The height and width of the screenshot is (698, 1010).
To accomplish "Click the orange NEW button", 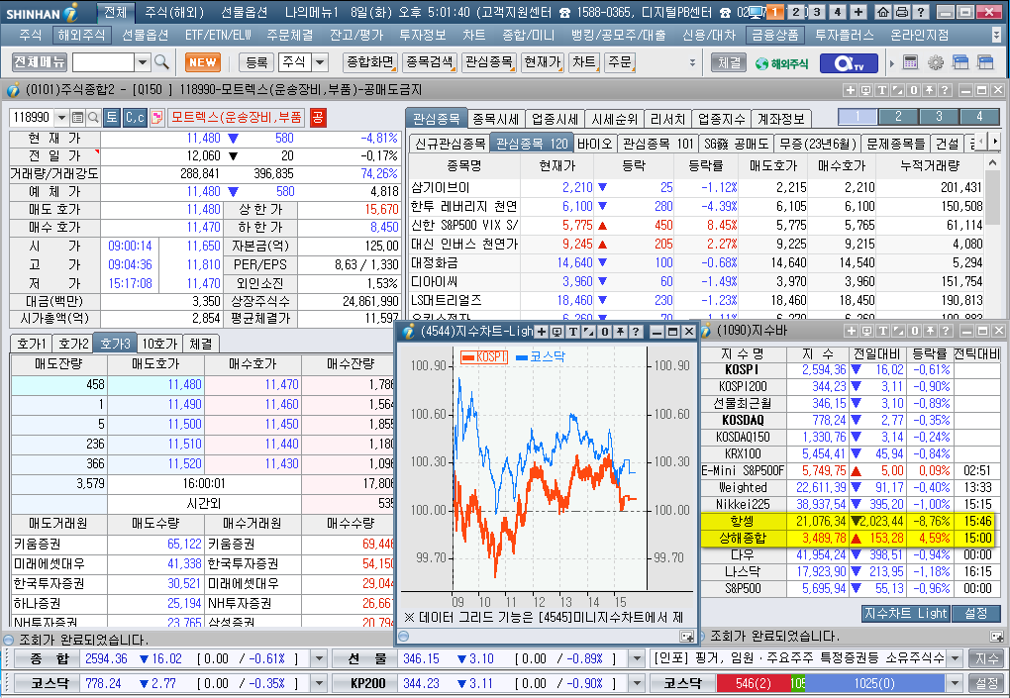I will pos(203,62).
